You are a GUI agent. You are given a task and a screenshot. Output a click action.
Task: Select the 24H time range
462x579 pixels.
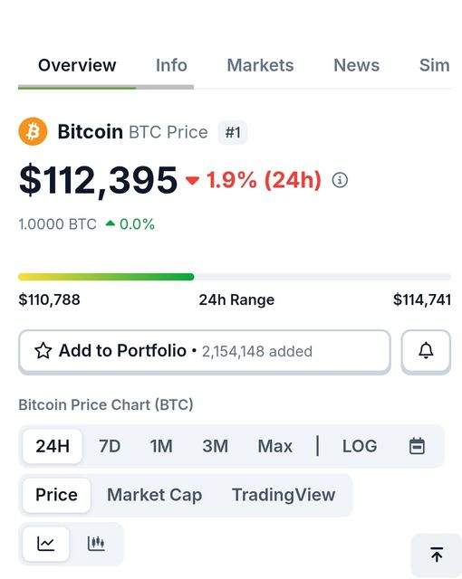tap(53, 446)
